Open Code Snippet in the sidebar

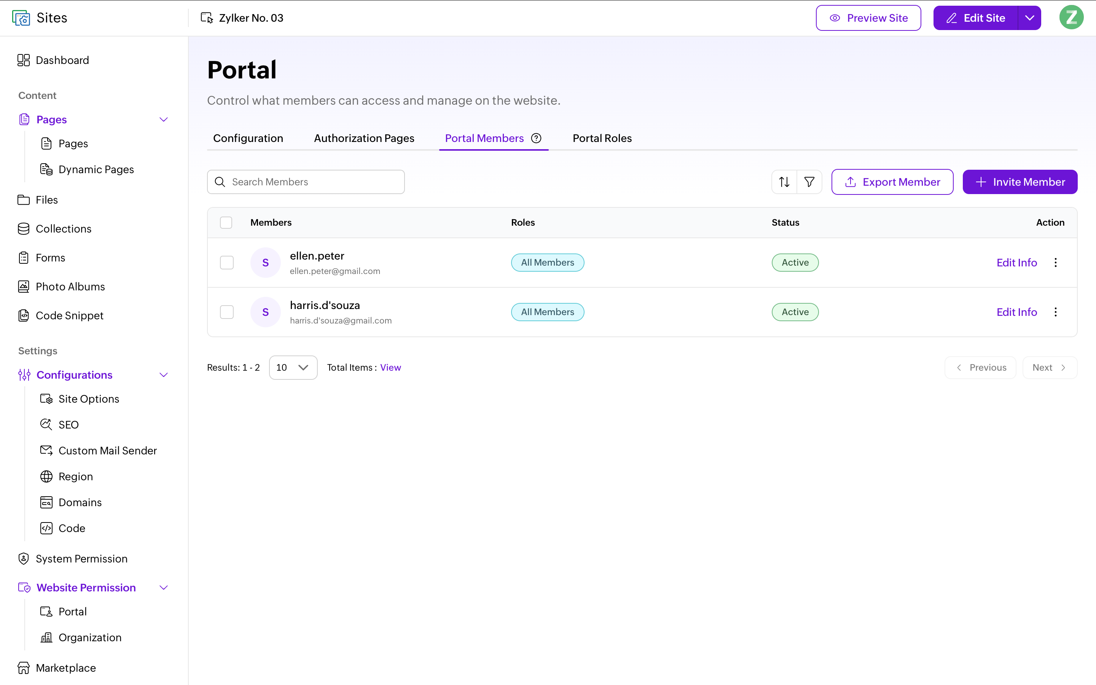tap(61, 316)
